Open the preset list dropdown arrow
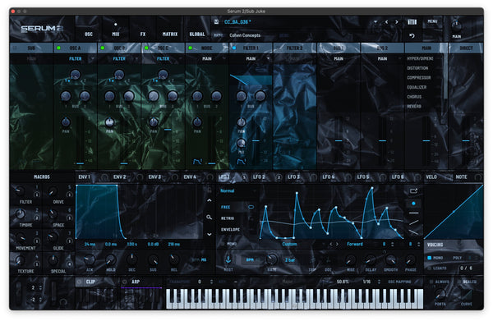This screenshot has width=493, height=321. 376,22
